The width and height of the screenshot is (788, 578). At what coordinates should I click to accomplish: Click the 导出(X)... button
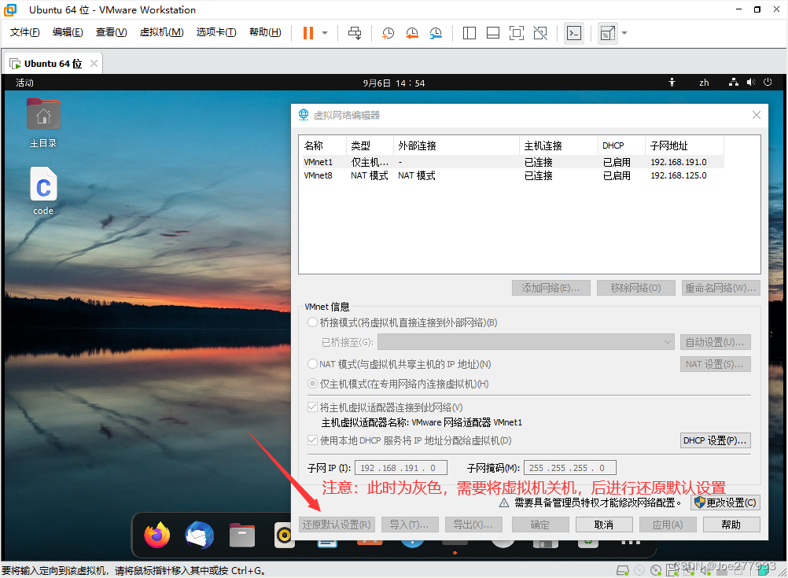473,525
